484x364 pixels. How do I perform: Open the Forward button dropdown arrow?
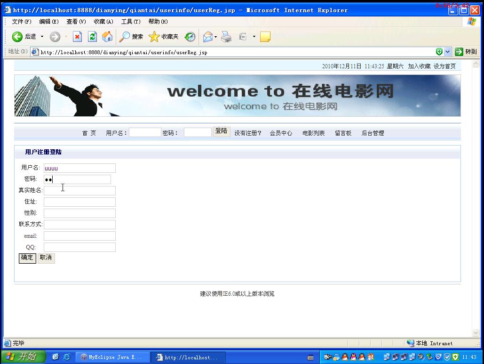click(66, 37)
